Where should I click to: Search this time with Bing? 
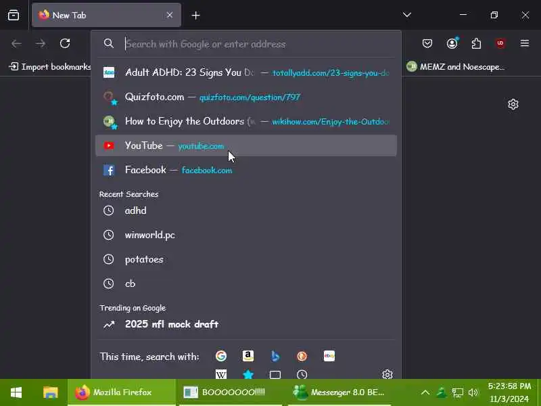[x=275, y=356]
